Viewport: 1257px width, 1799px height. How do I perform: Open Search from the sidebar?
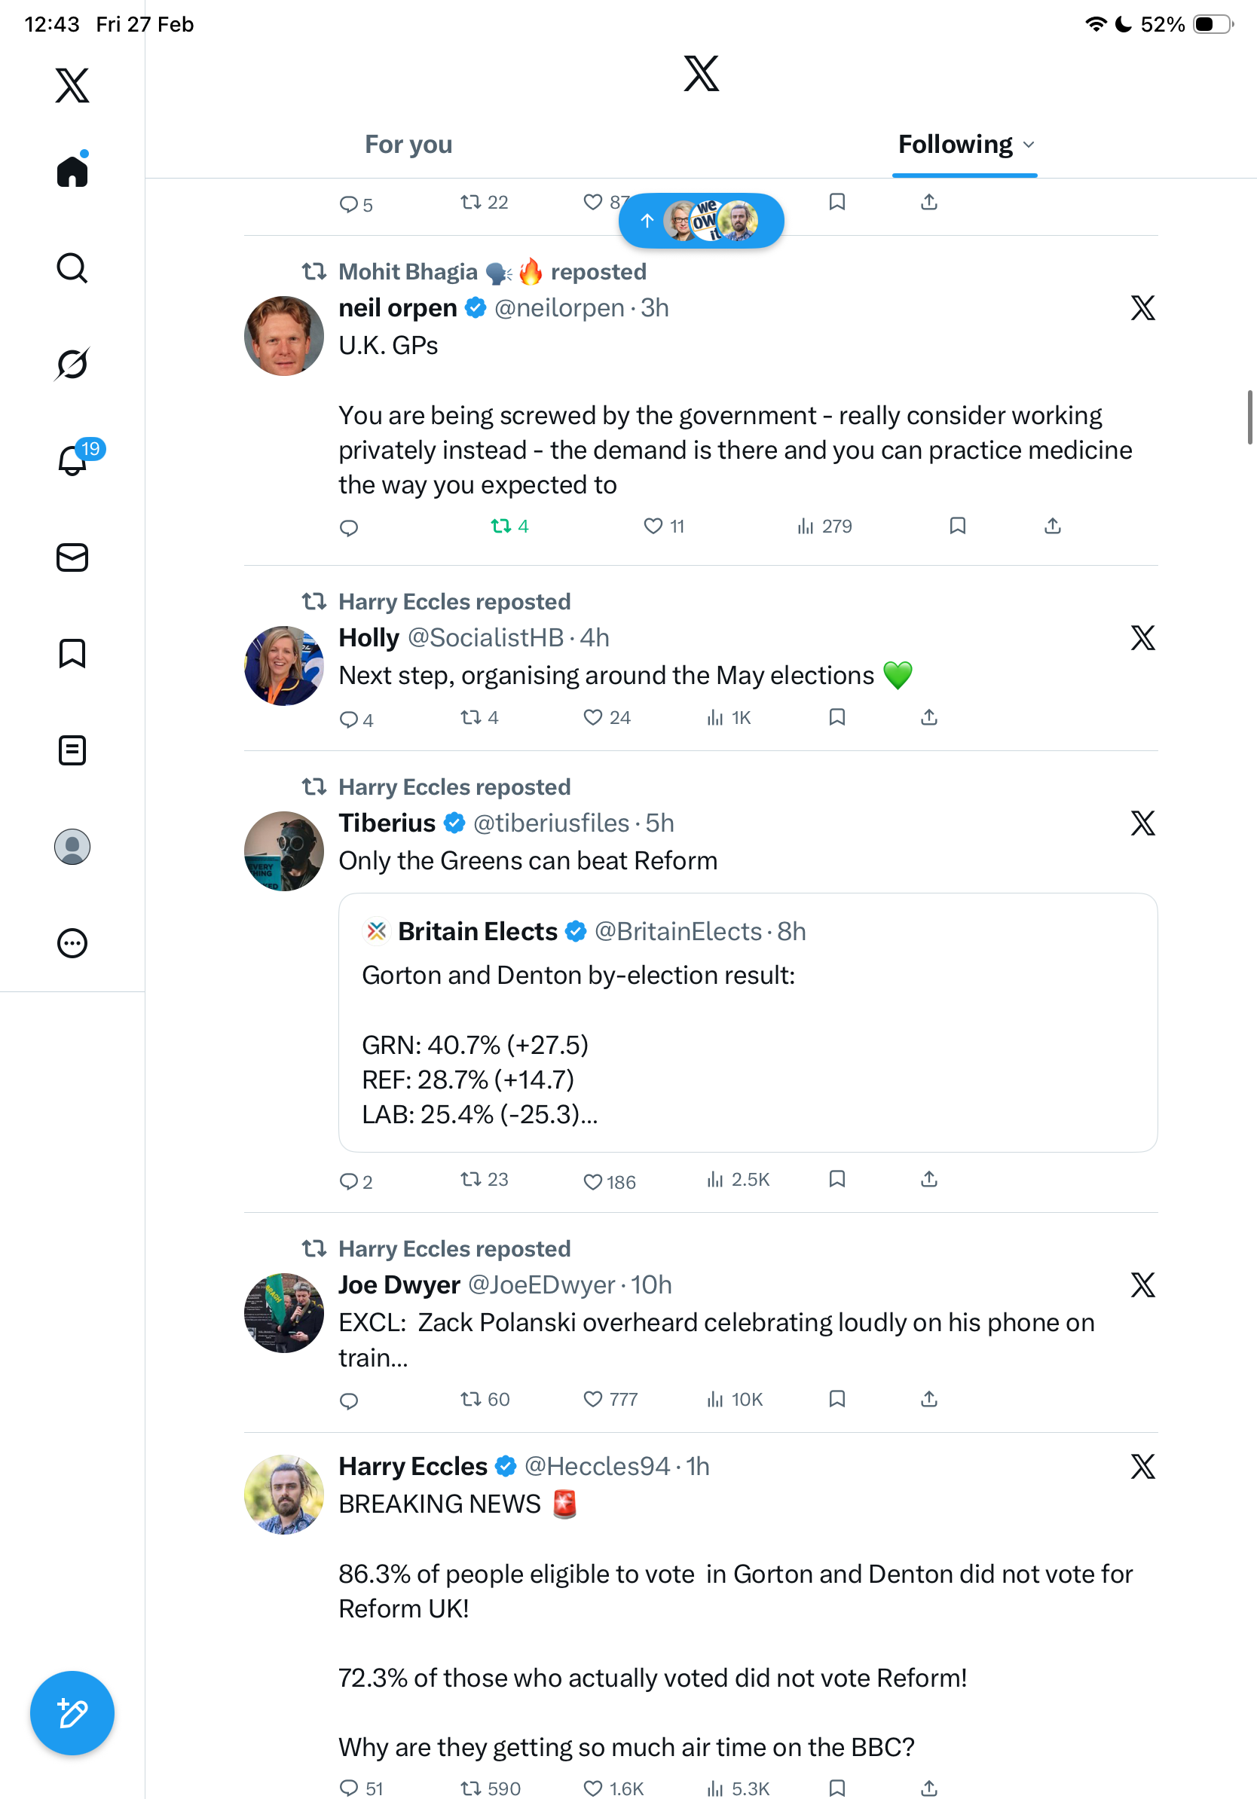(x=72, y=269)
